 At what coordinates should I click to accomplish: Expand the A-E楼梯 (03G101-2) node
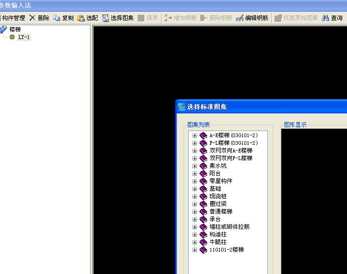coord(194,135)
